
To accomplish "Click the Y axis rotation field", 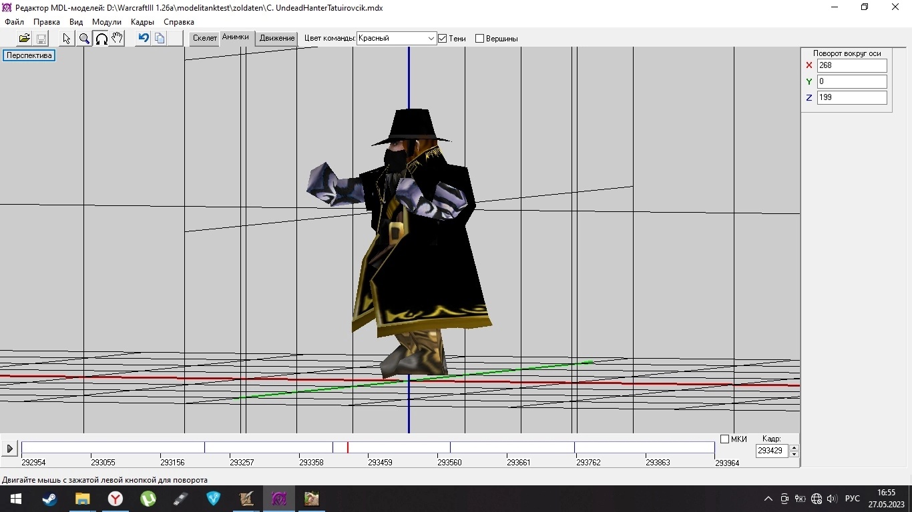I will coord(852,81).
